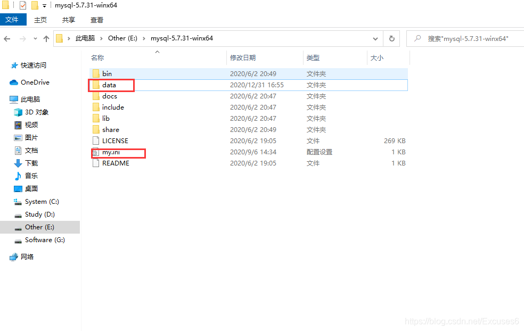Click the Forward navigation arrow
524x331 pixels.
click(x=23, y=39)
